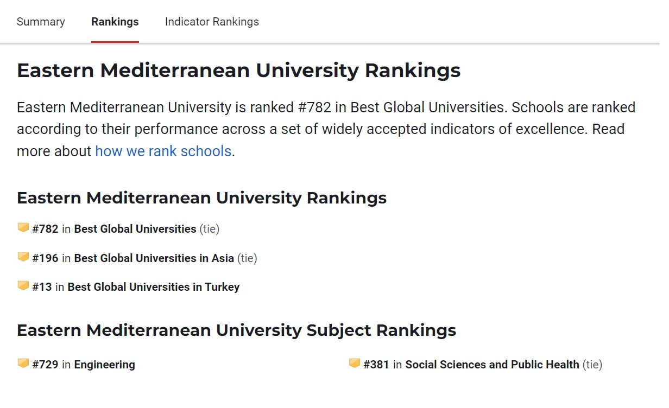Click the #729 rank number
The height and width of the screenshot is (408, 669).
(45, 365)
